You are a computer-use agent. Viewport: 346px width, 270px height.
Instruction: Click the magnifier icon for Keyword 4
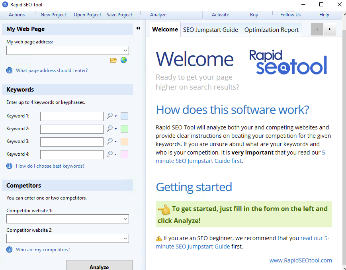(110, 154)
